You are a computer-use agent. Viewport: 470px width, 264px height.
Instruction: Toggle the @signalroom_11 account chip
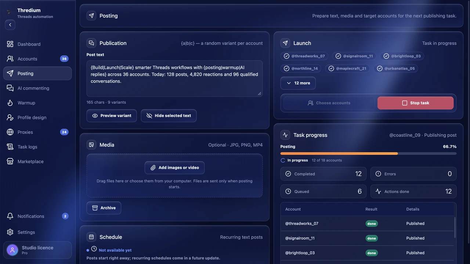(x=354, y=56)
